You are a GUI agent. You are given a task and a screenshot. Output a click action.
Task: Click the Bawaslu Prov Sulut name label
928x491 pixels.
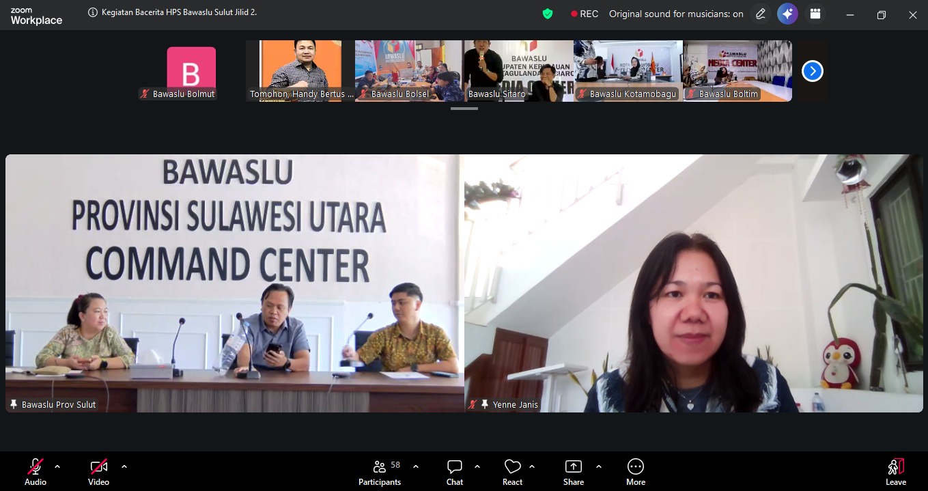click(x=59, y=405)
